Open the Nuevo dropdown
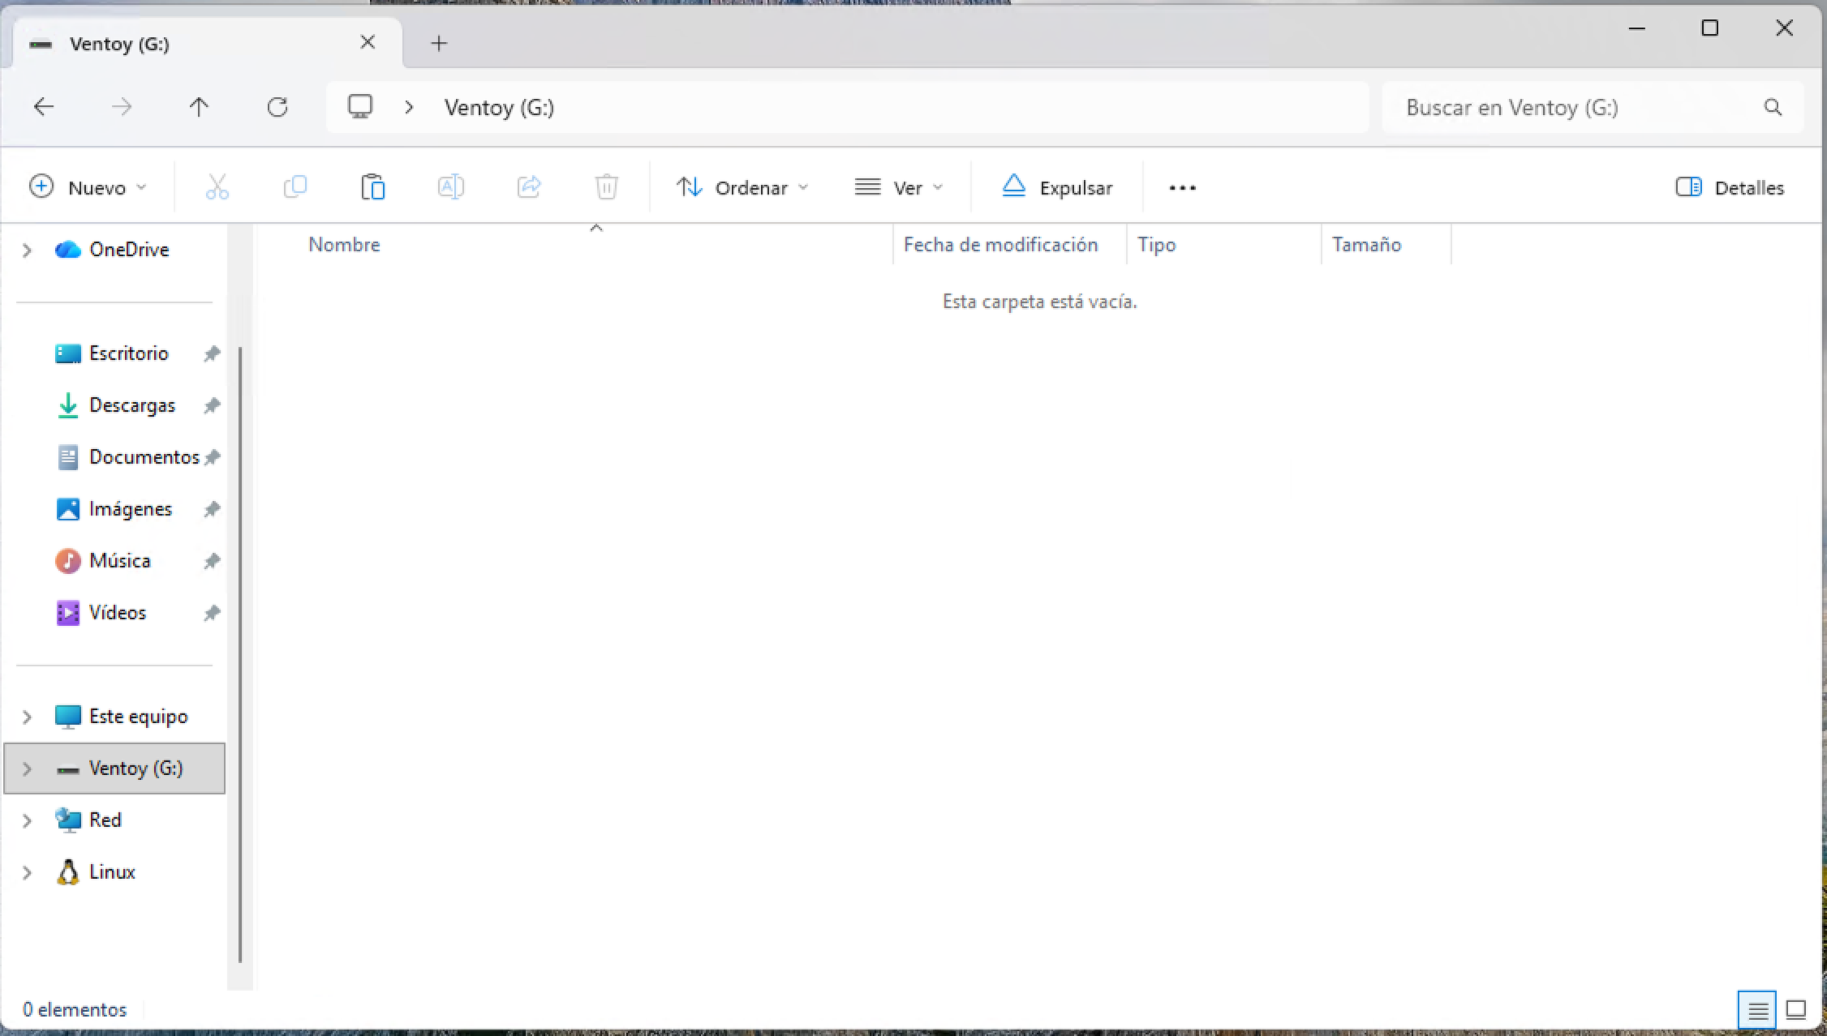1827x1036 pixels. pos(88,188)
